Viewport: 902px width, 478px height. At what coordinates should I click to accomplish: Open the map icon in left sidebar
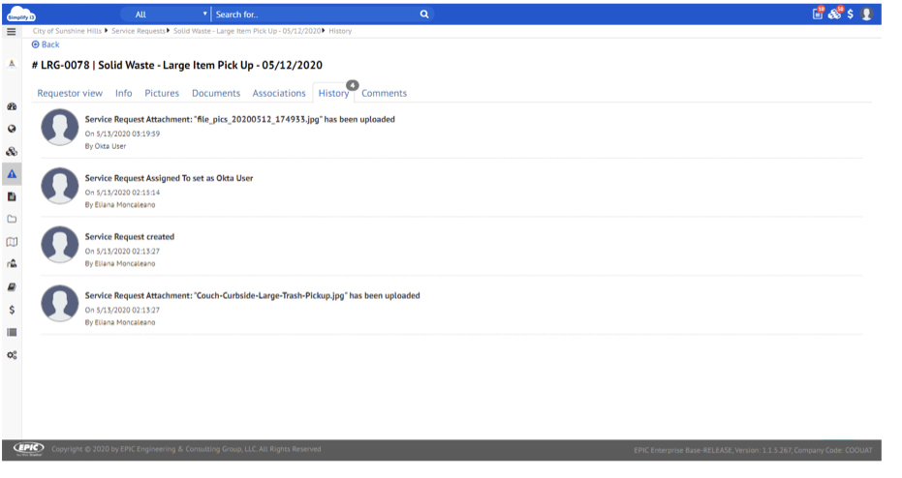pyautogui.click(x=12, y=241)
